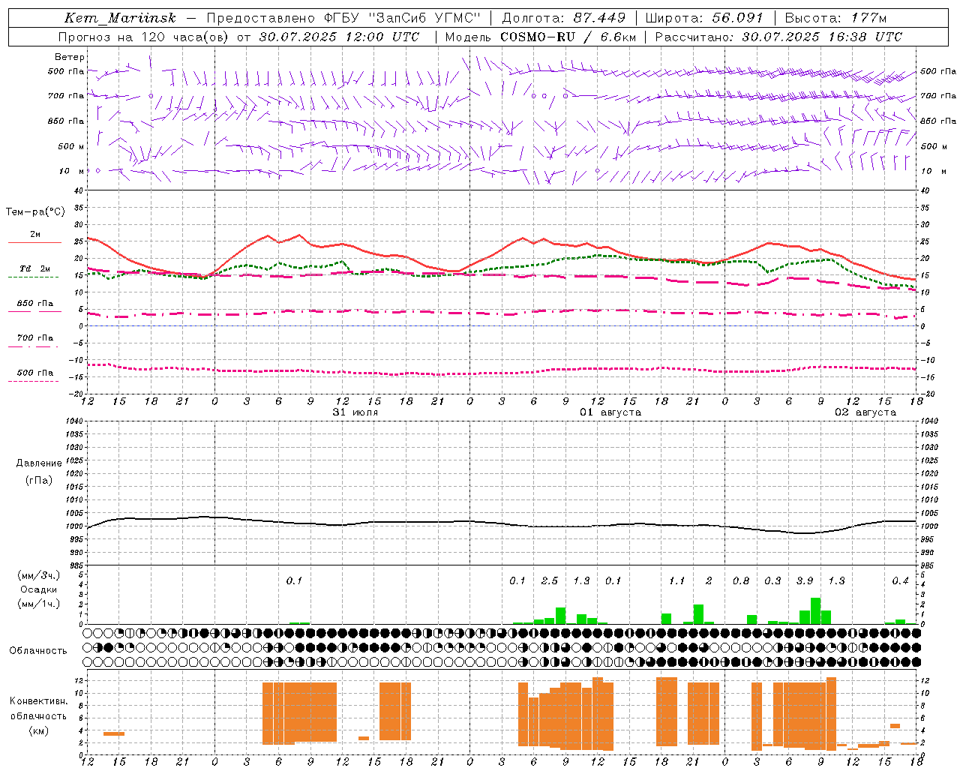The width and height of the screenshot is (960, 768).
Task: Click the 700 гПа temperature legend label
Action: tap(35, 338)
